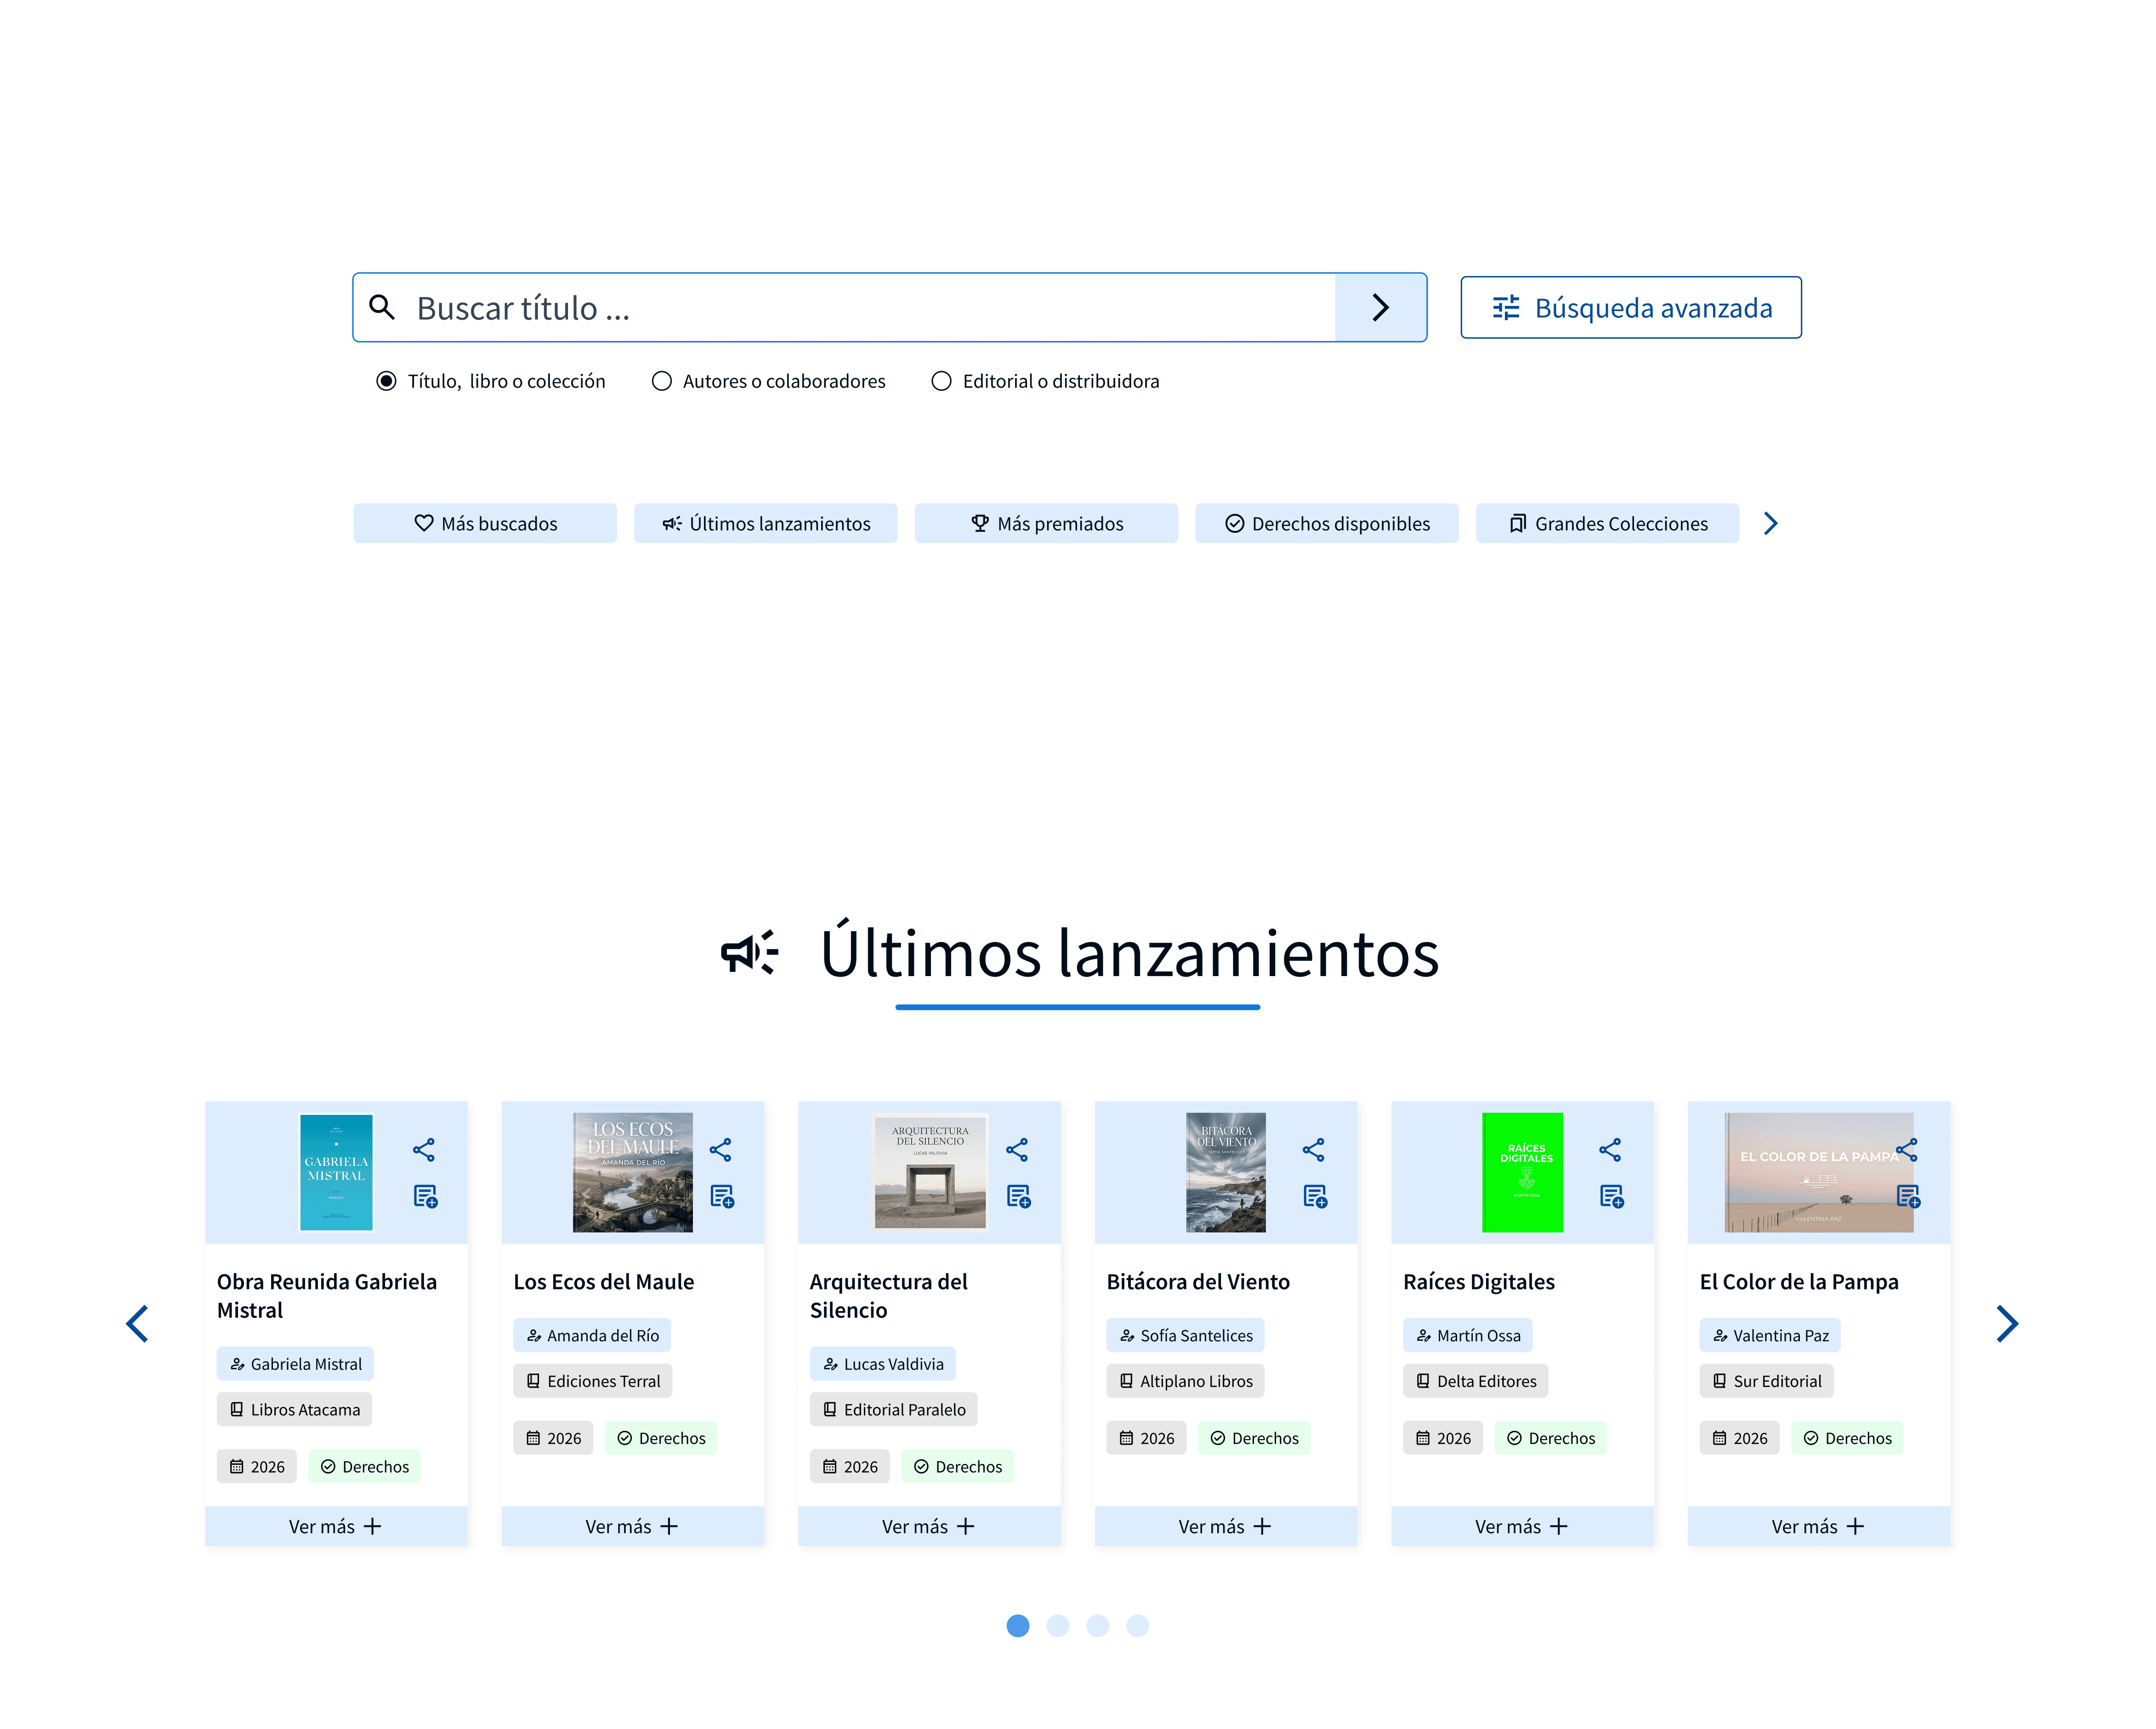Select Título, libro o colección radio
Screen dimensions: 2156x1729
(386, 381)
